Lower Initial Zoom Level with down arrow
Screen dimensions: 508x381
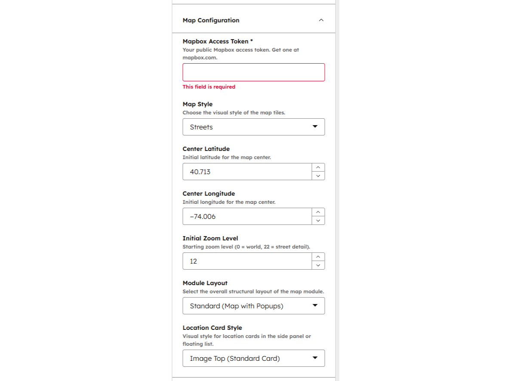pos(318,265)
